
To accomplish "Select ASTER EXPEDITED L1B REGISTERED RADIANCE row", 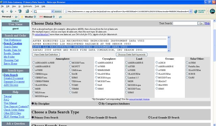I will pyautogui.click(x=100, y=44).
